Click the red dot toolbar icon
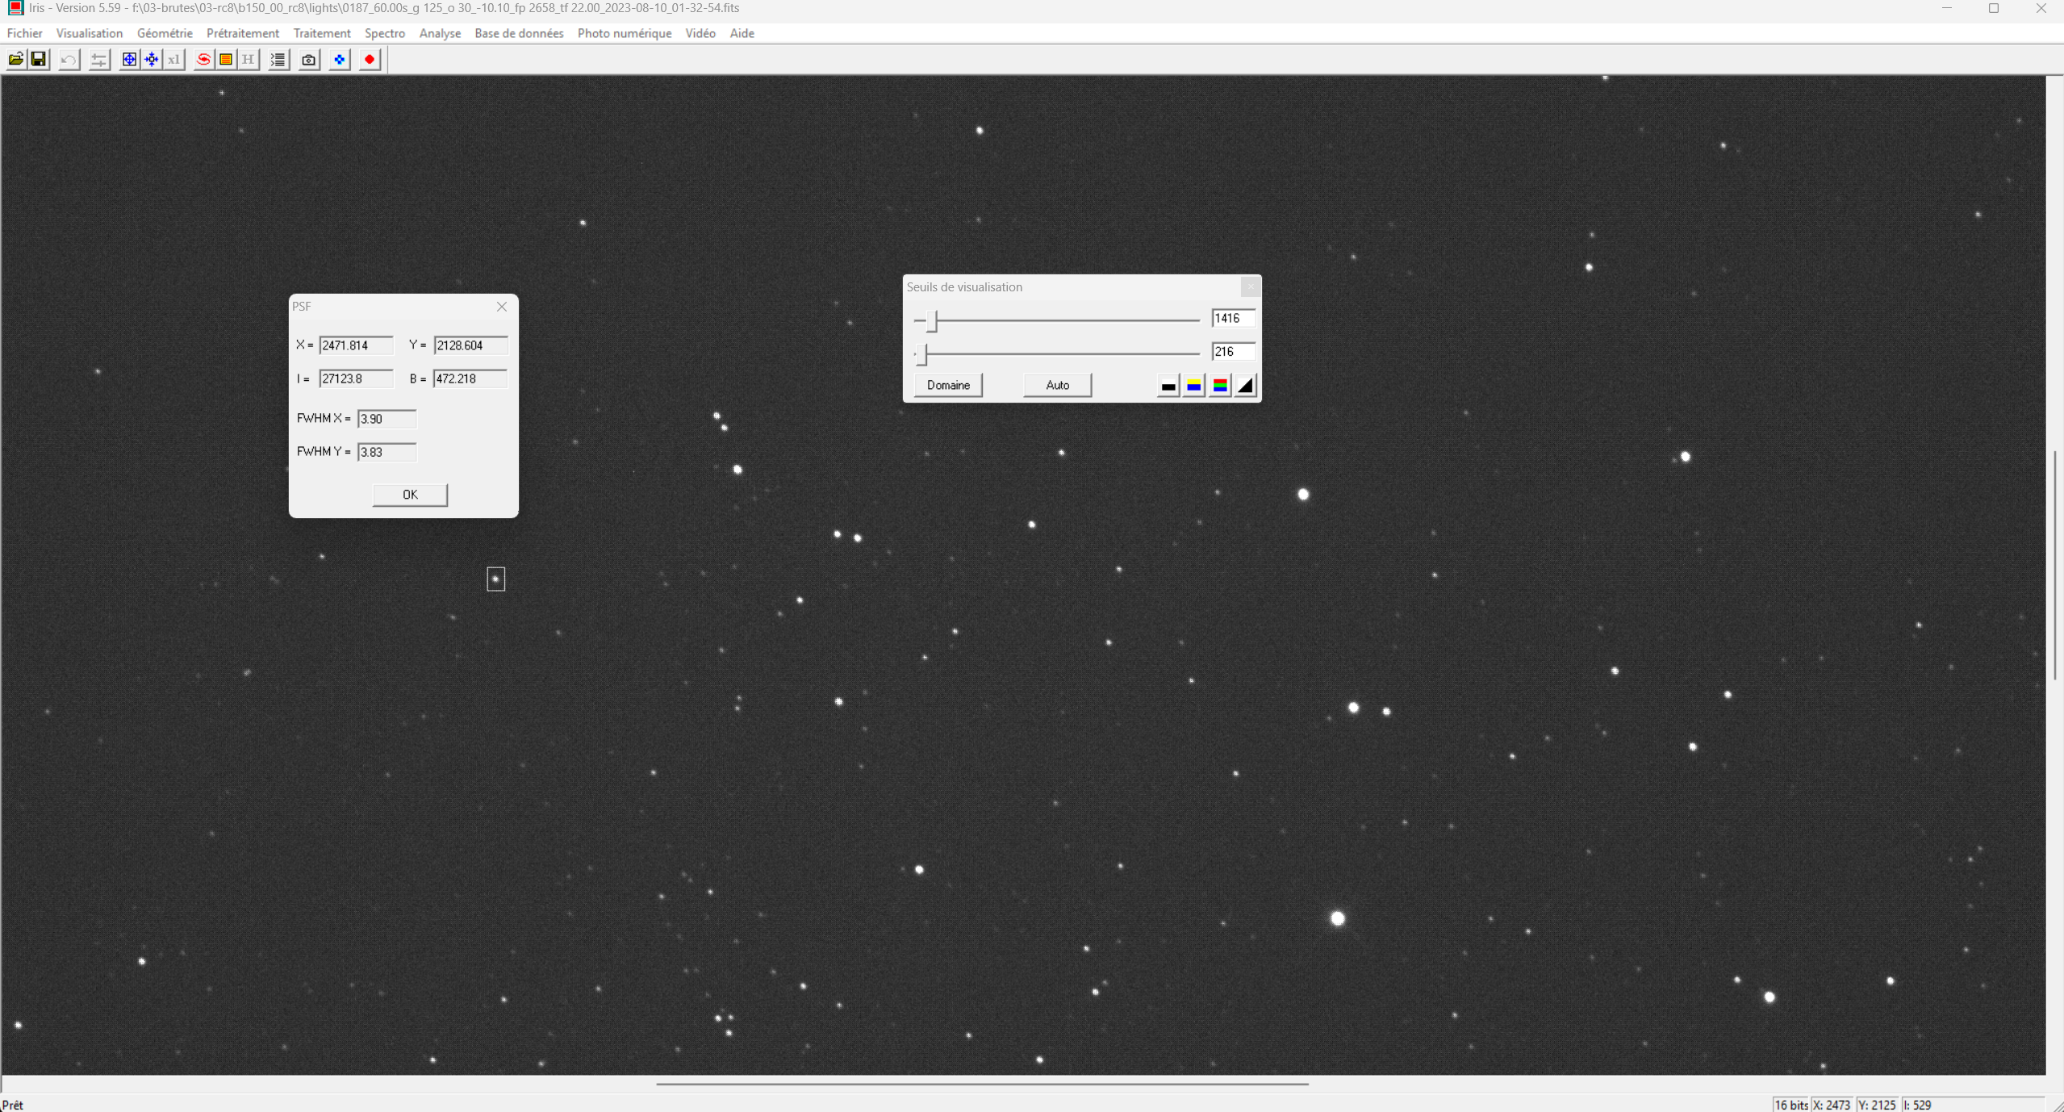The width and height of the screenshot is (2064, 1112). coord(370,59)
